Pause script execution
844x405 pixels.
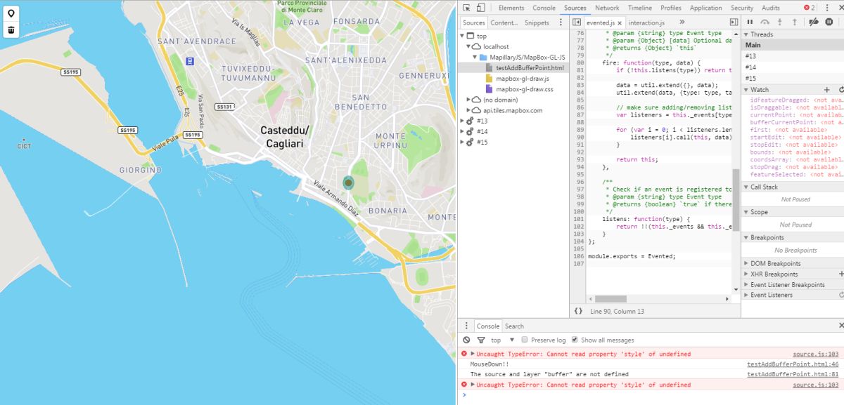click(750, 22)
